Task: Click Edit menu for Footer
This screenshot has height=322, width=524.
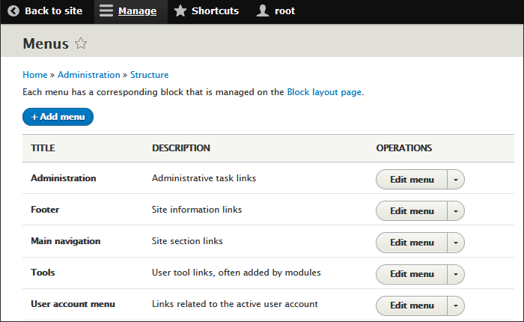Action: pyautogui.click(x=412, y=211)
